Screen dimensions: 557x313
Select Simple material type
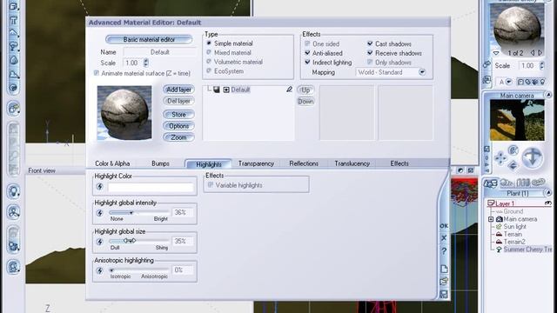tap(209, 43)
